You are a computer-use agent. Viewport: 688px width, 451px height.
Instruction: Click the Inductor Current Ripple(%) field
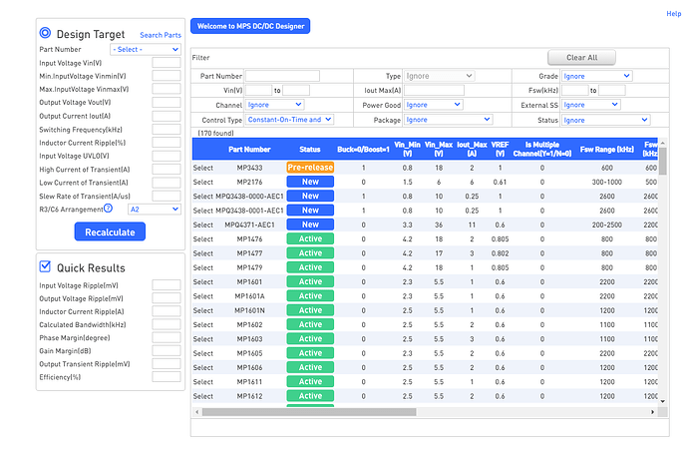[167, 143]
